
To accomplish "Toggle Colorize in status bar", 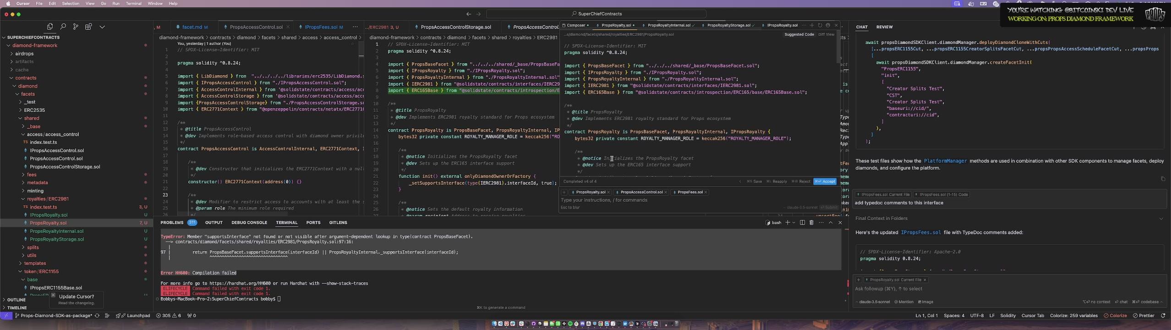I will 1115,316.
